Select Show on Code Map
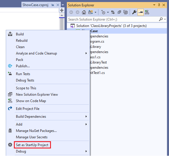This screenshot has height=156, width=169. coord(31,101)
